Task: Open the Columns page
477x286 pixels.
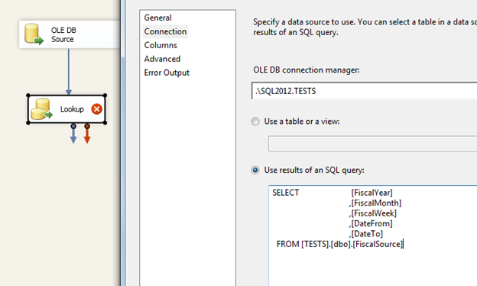Action: [x=161, y=45]
